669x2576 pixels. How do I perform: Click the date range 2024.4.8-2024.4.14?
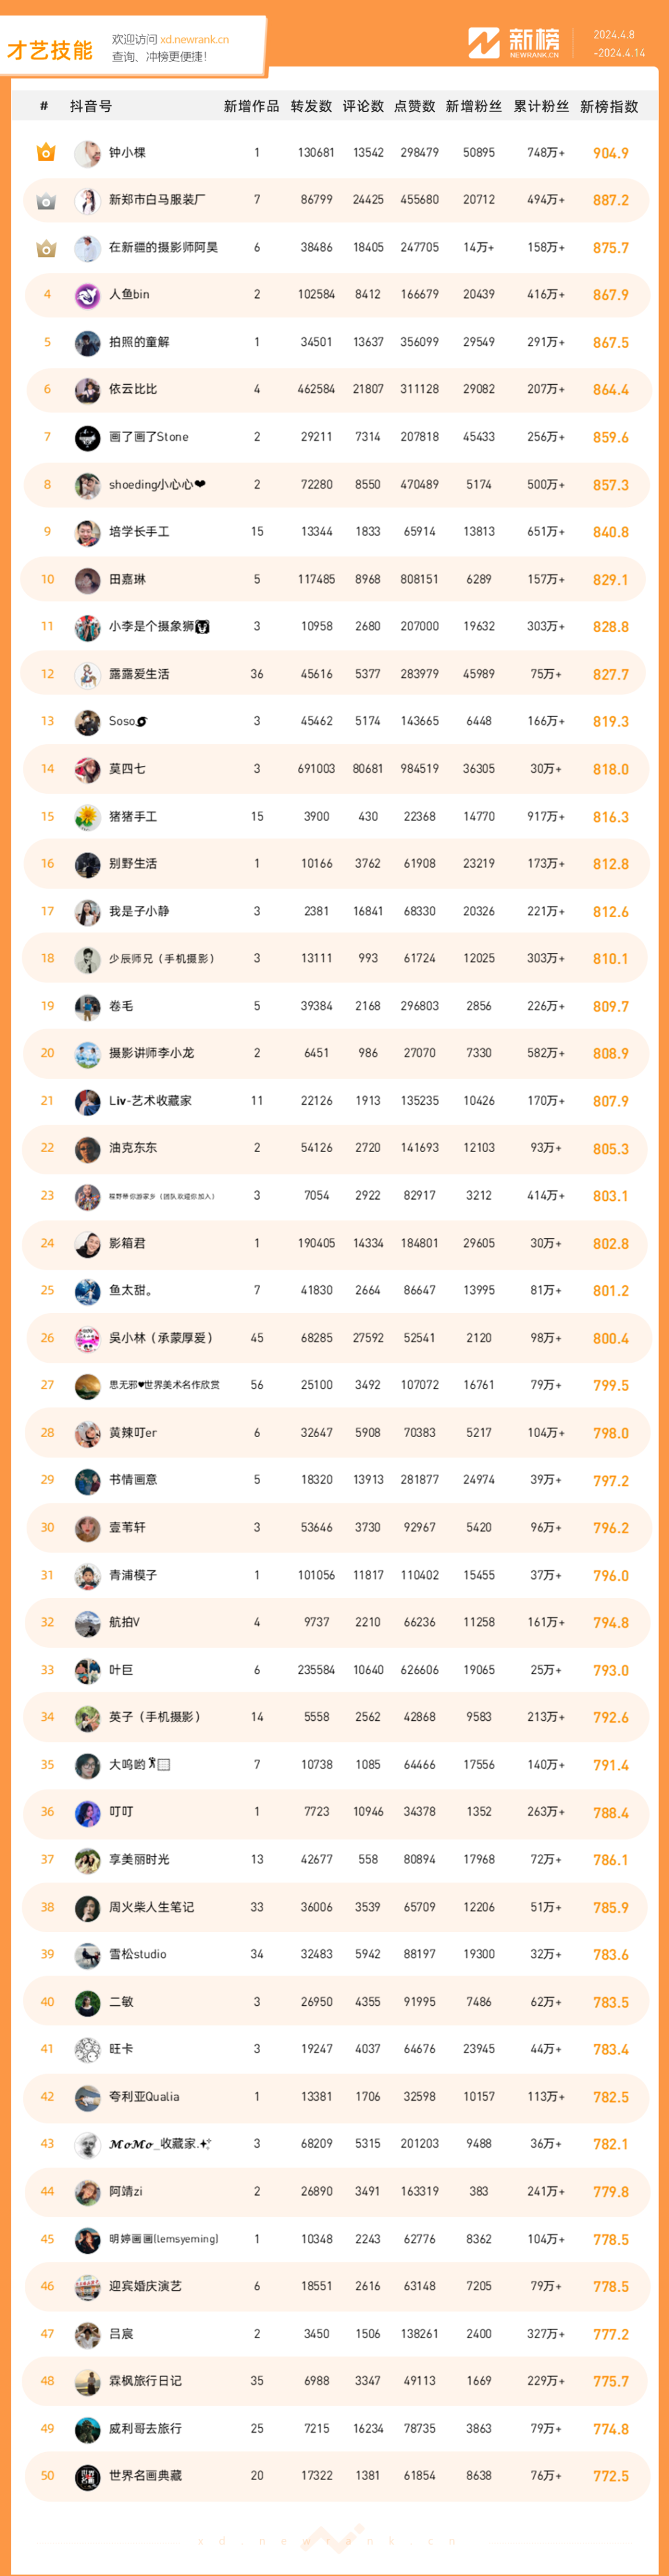(x=619, y=44)
